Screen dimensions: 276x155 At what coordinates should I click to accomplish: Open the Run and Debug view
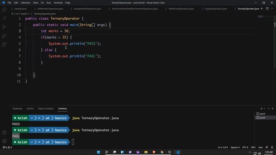(4, 35)
